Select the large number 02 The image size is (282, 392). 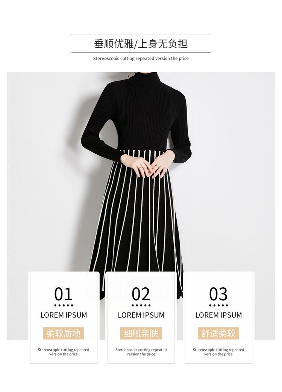[x=141, y=294]
